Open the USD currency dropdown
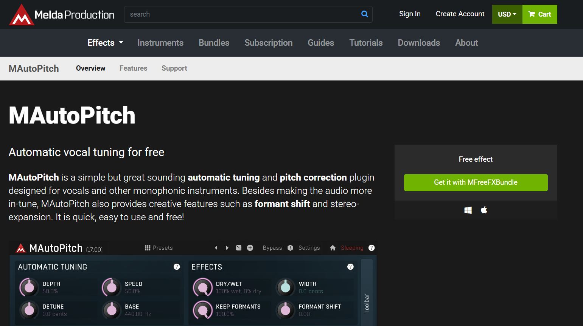Viewport: 583px width, 326px height. coord(507,14)
